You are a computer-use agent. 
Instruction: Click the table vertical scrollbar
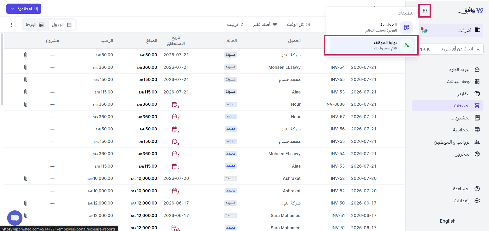click(2, 69)
